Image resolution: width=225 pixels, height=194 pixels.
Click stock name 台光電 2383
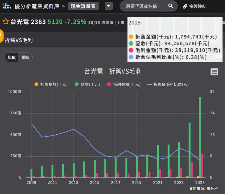pos(28,22)
